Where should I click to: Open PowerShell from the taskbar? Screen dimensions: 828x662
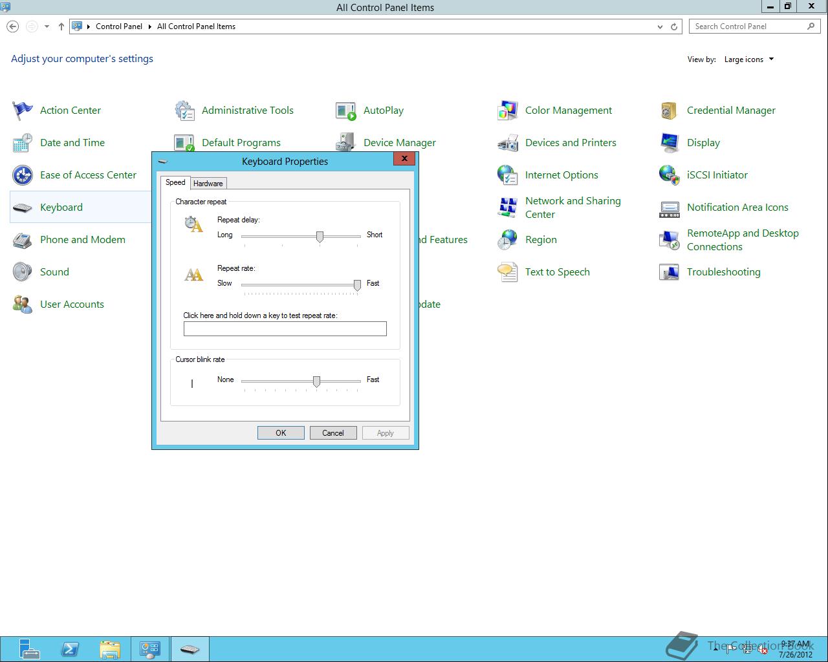click(70, 649)
